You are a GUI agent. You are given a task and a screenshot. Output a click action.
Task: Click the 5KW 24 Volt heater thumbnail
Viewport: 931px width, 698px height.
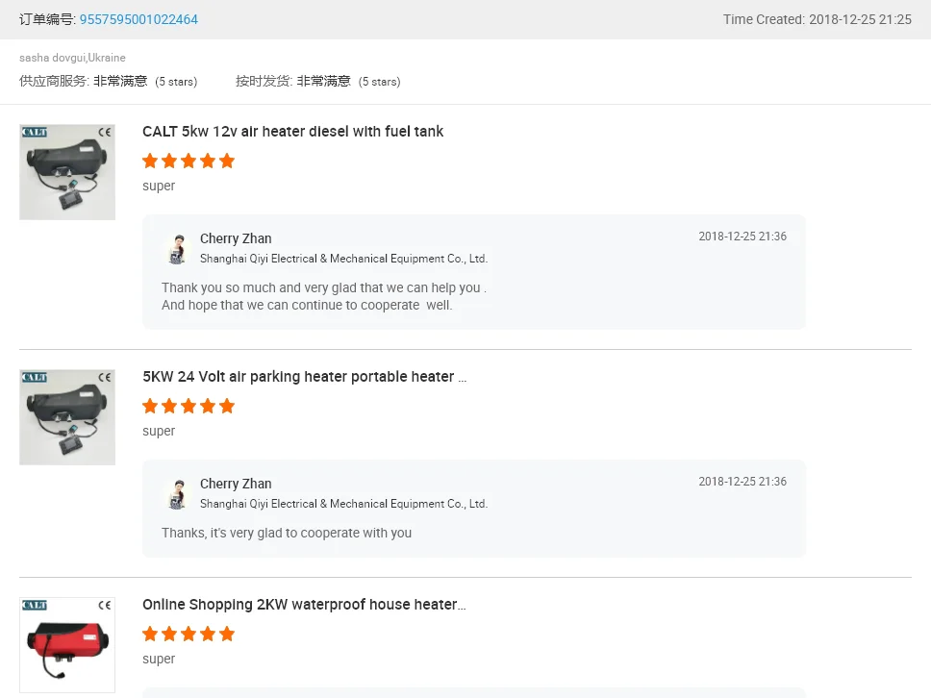(67, 417)
